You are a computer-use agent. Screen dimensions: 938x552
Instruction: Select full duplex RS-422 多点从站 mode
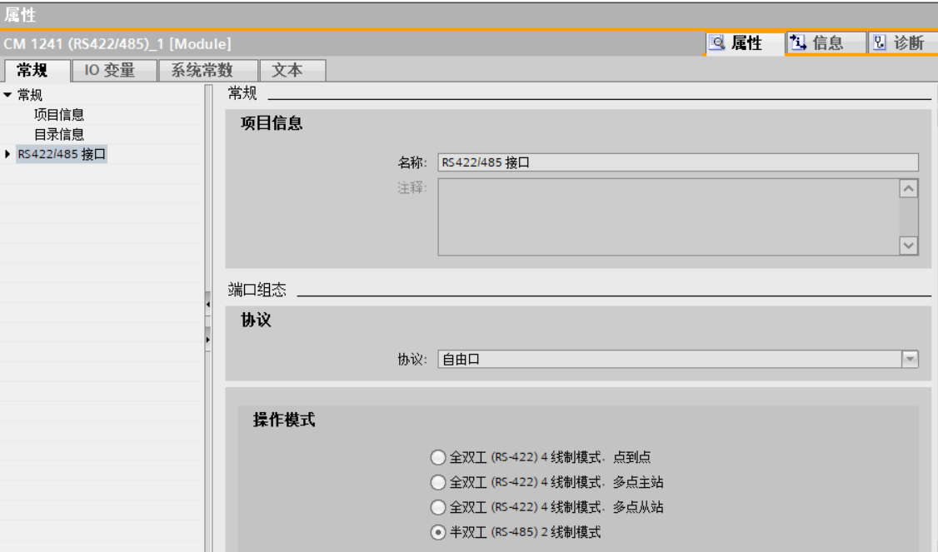(x=438, y=507)
